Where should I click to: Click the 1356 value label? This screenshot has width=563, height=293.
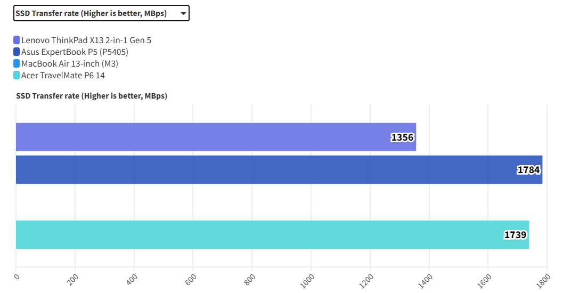pyautogui.click(x=402, y=137)
